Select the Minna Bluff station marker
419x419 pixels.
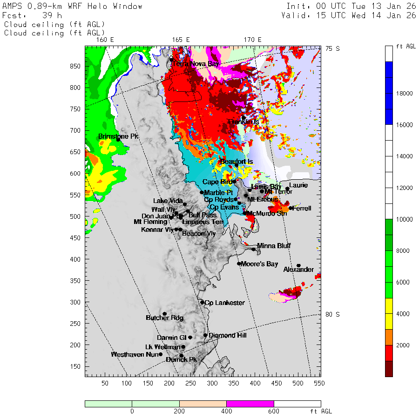click(254, 249)
